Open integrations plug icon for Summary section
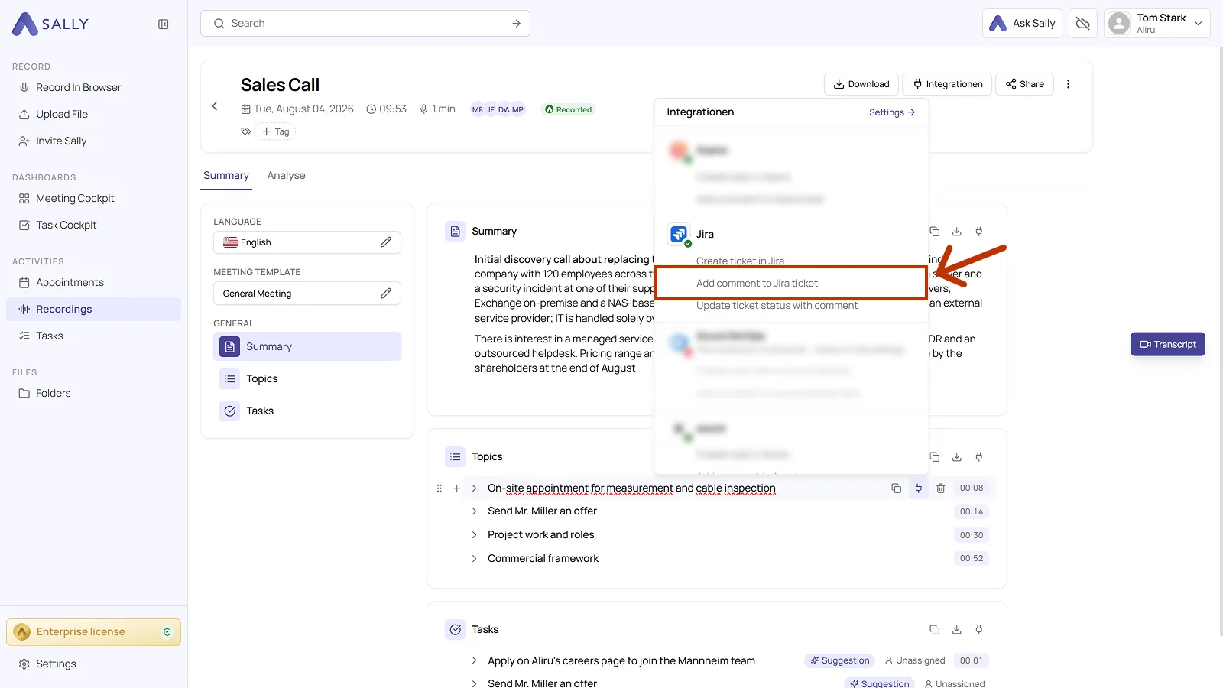1223x688 pixels. [x=979, y=232]
